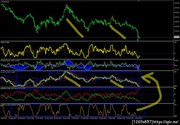Click the GOLD,Daily chart title label

[6, 2]
